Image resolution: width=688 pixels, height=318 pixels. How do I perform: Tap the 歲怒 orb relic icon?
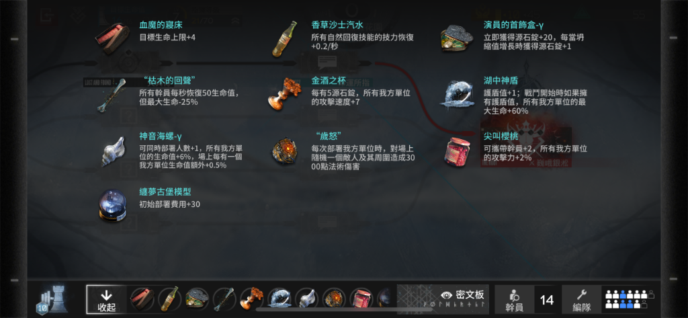pyautogui.click(x=284, y=151)
